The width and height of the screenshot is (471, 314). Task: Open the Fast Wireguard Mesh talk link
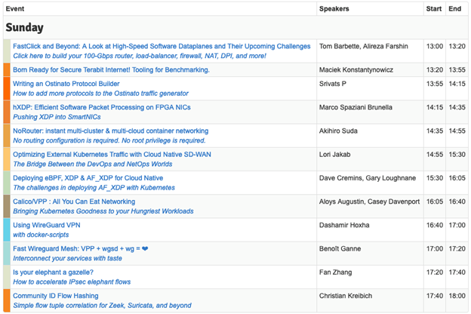(x=80, y=248)
